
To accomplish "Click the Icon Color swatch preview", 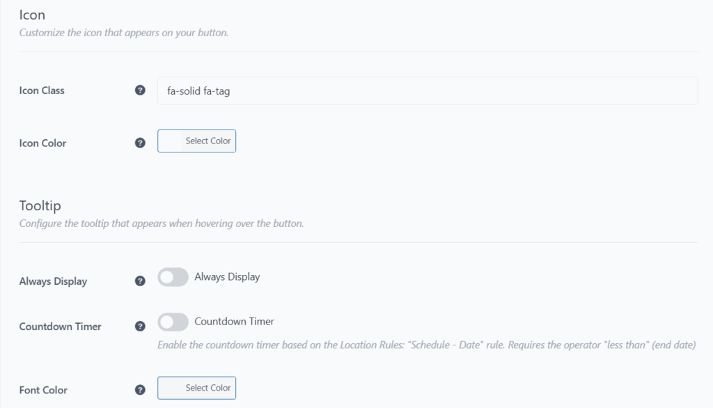I will pyautogui.click(x=170, y=141).
